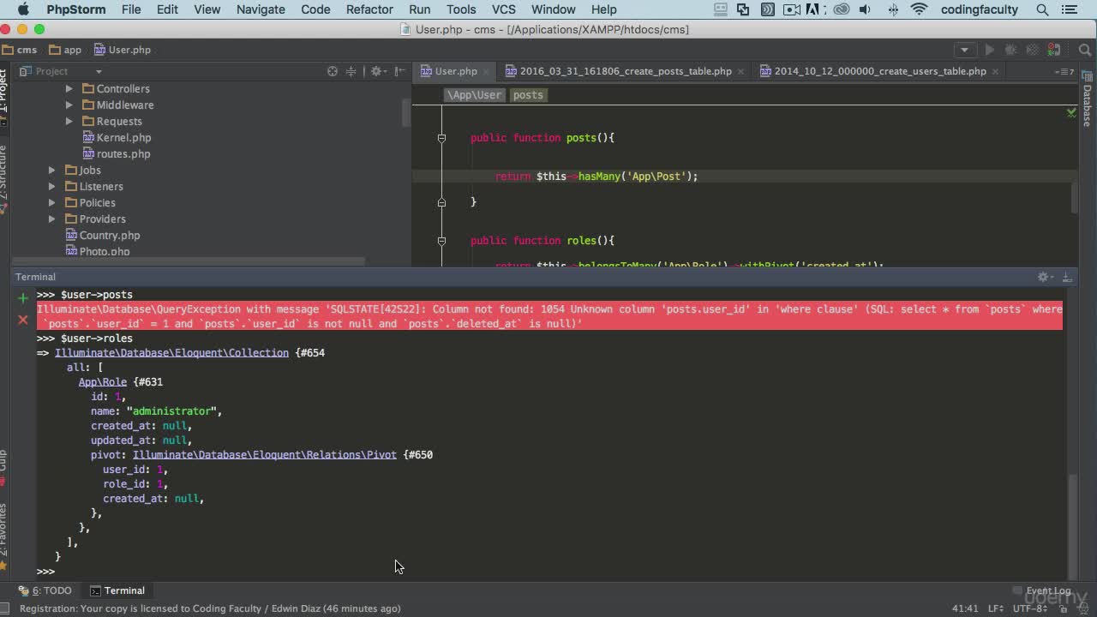Switch to create_posts_table.php tab
Screen dimensions: 1097x617
point(626,71)
